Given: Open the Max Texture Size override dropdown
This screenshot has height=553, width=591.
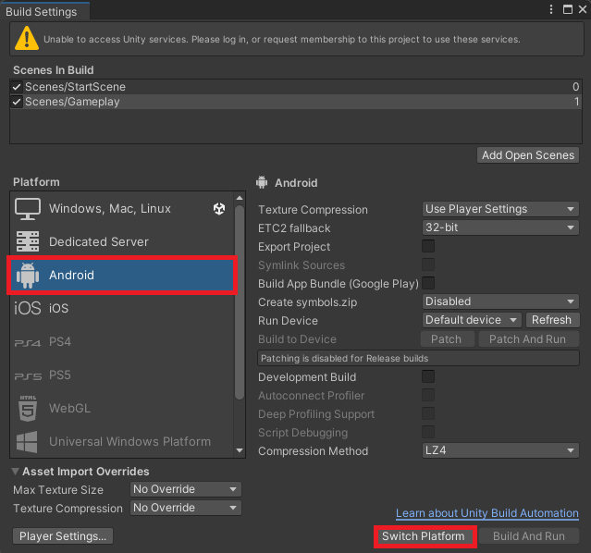Looking at the screenshot, I should coord(186,489).
